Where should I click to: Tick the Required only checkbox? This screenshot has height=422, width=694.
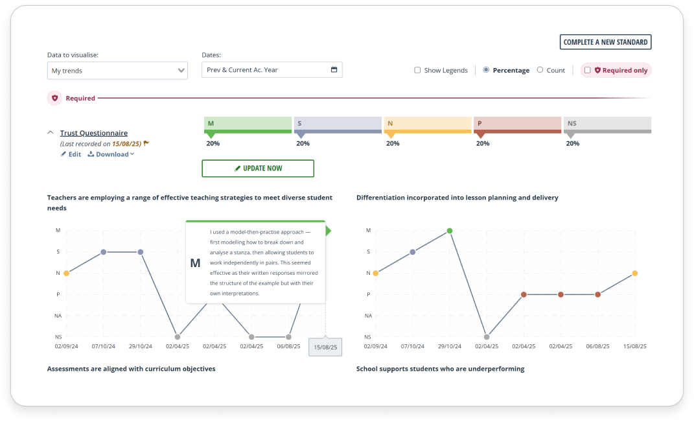(587, 70)
